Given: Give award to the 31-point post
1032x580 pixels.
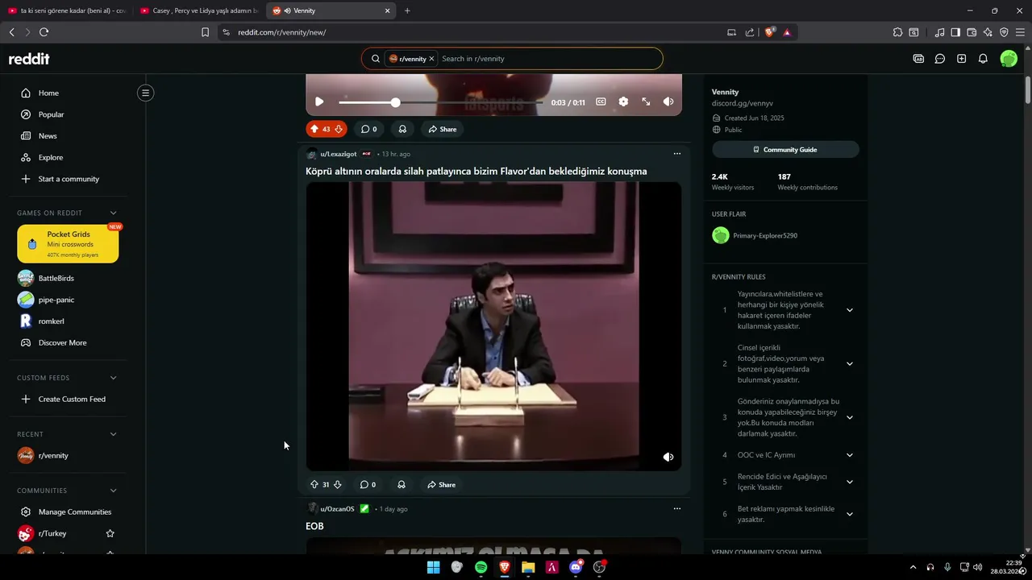Looking at the screenshot, I should click(402, 484).
